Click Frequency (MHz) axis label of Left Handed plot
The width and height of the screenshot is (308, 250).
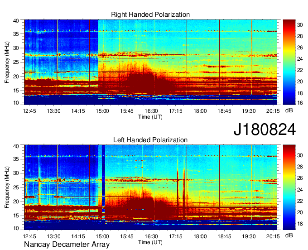[7, 187]
